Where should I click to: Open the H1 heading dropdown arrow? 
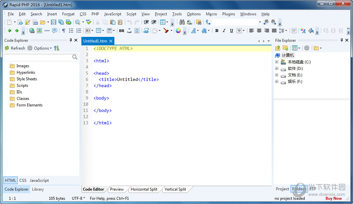92,31
